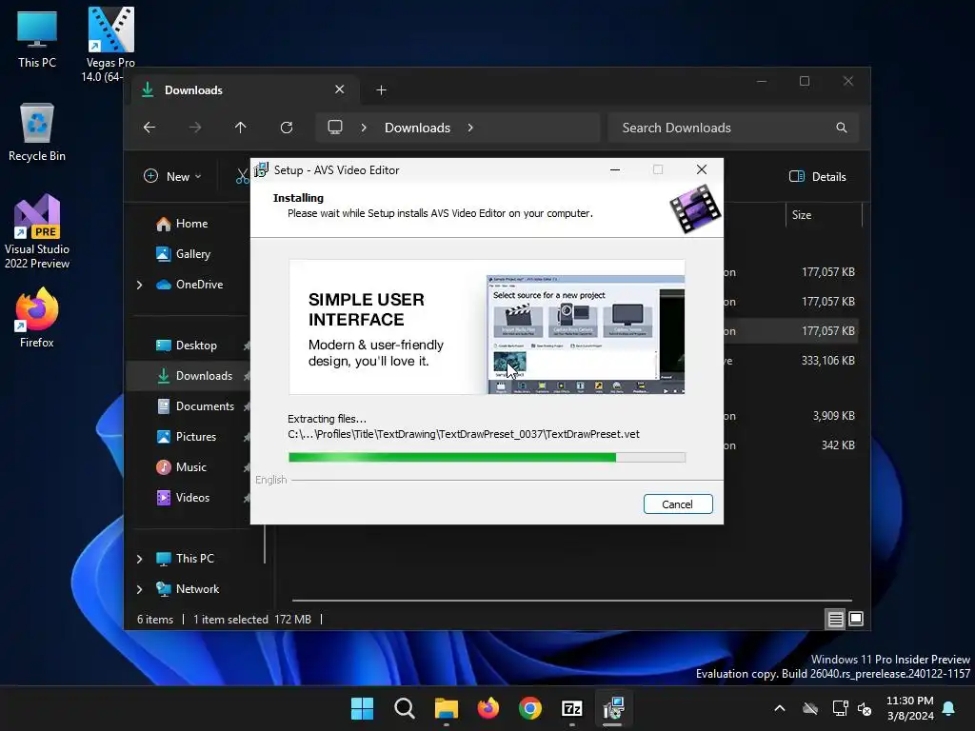Show hidden system tray icons
This screenshot has height=731, width=975.
pos(780,708)
